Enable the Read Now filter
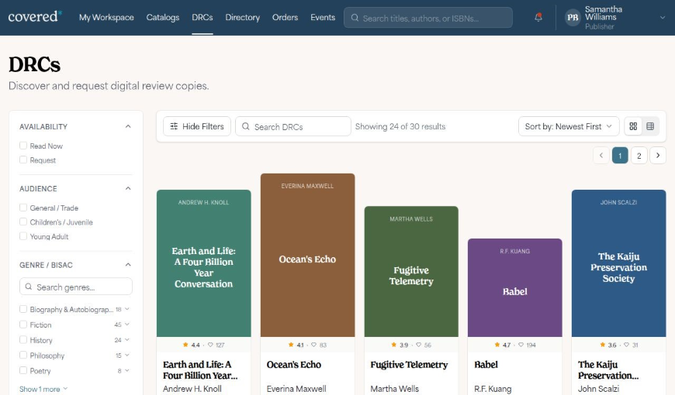 23,146
